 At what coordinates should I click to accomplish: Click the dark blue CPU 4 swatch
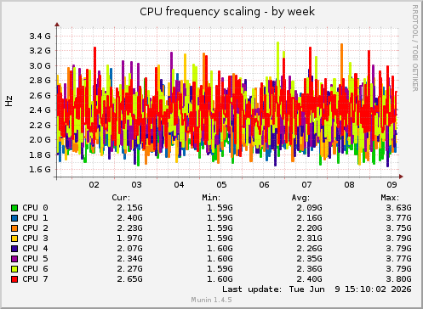14,249
